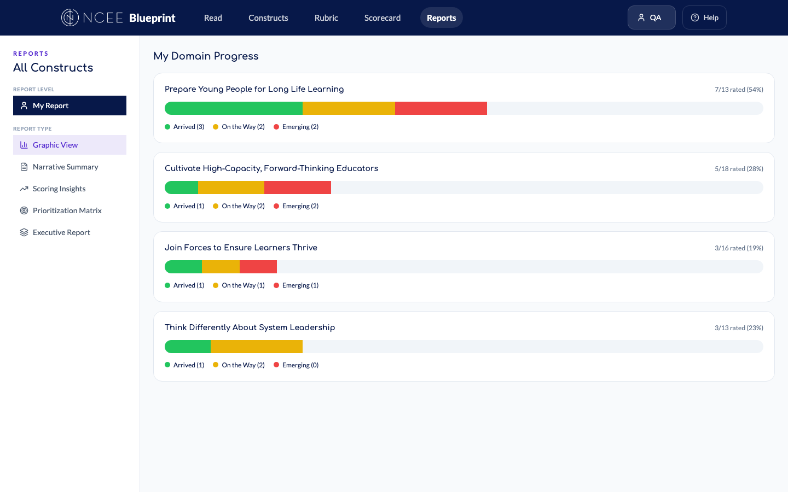788x492 pixels.
Task: Open the Scorecard tab
Action: pos(383,17)
